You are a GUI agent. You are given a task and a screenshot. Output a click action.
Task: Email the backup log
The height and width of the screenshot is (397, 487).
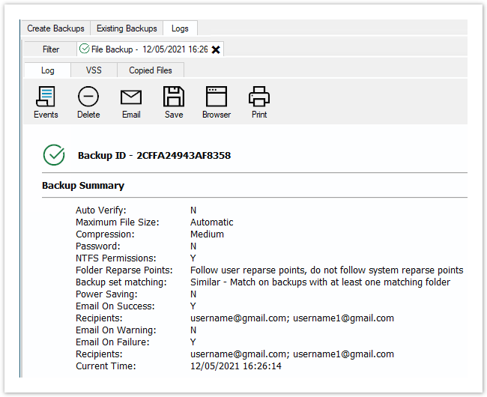pos(131,103)
